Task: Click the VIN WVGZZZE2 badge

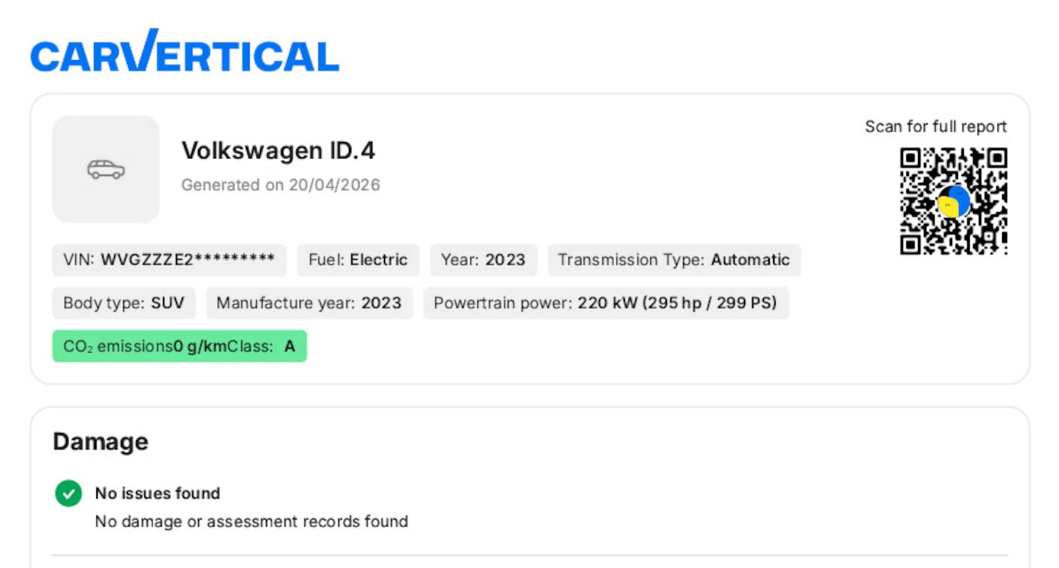Action: pyautogui.click(x=169, y=260)
